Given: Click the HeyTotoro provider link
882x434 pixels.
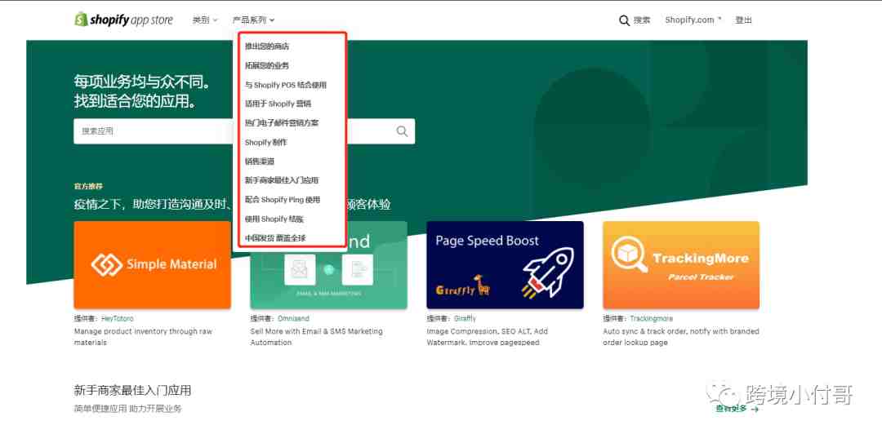Looking at the screenshot, I should (118, 319).
